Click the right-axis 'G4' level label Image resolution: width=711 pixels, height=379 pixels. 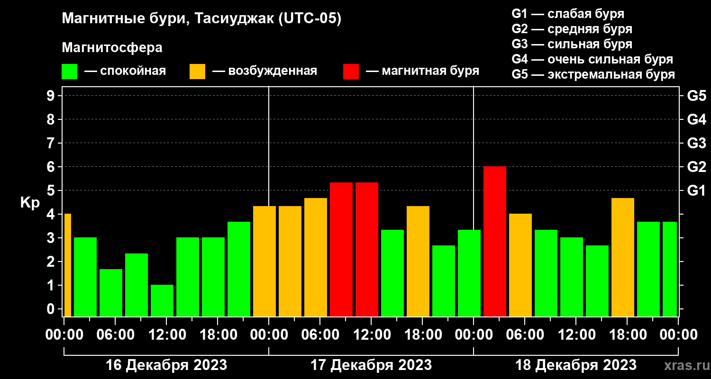[696, 119]
